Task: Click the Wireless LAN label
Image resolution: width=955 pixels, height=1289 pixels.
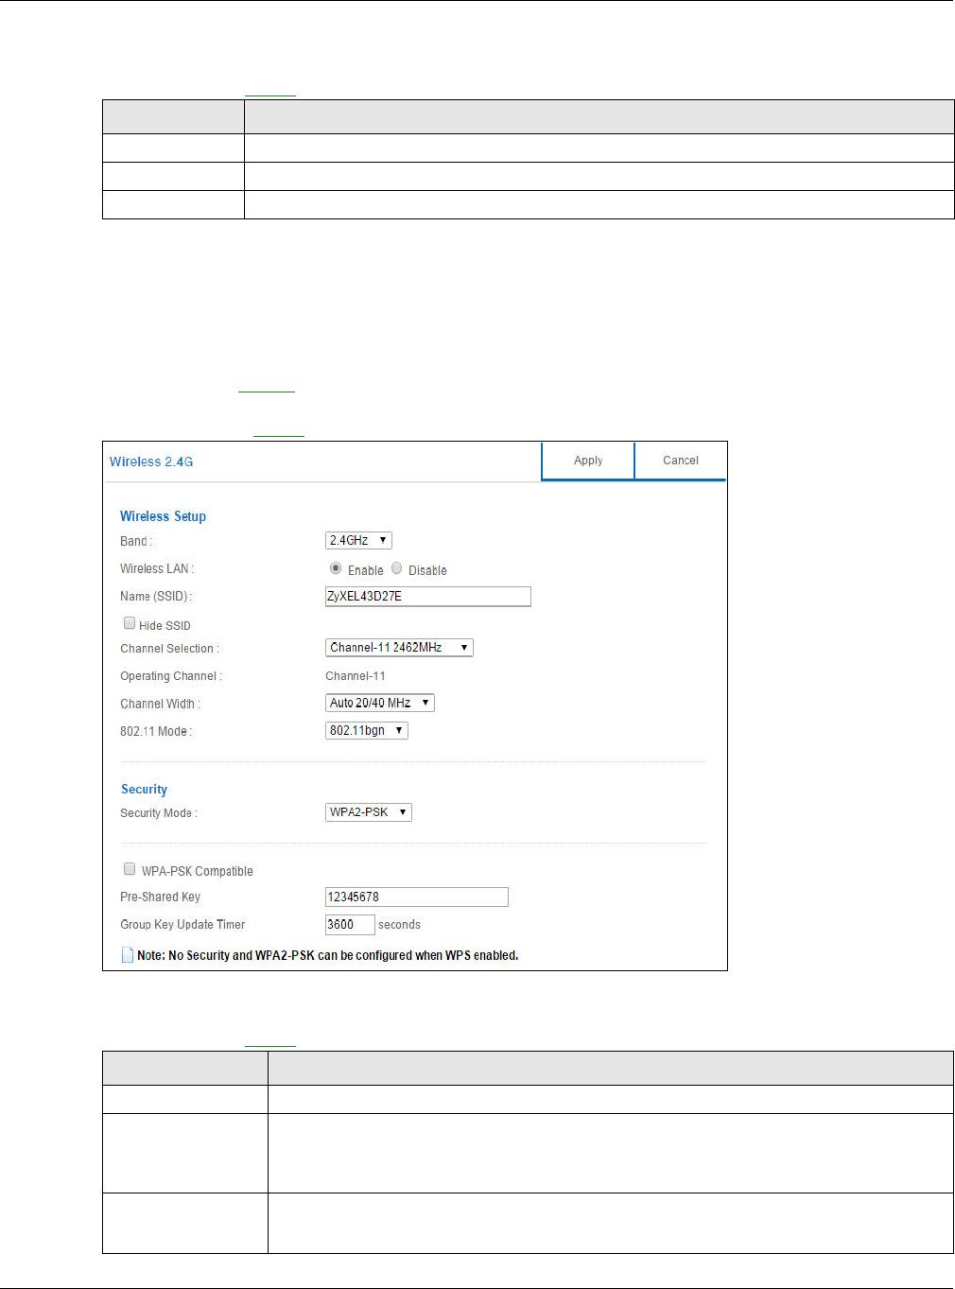Action: pos(157,569)
